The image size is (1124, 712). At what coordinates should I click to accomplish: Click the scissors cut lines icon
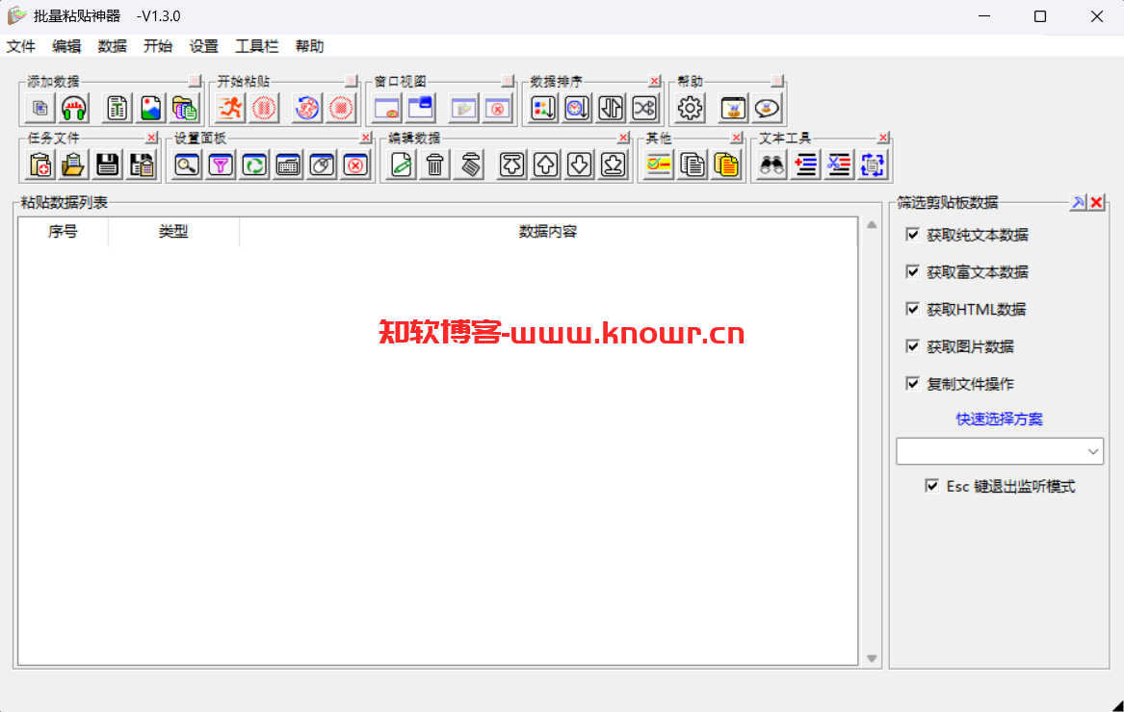pos(839,165)
